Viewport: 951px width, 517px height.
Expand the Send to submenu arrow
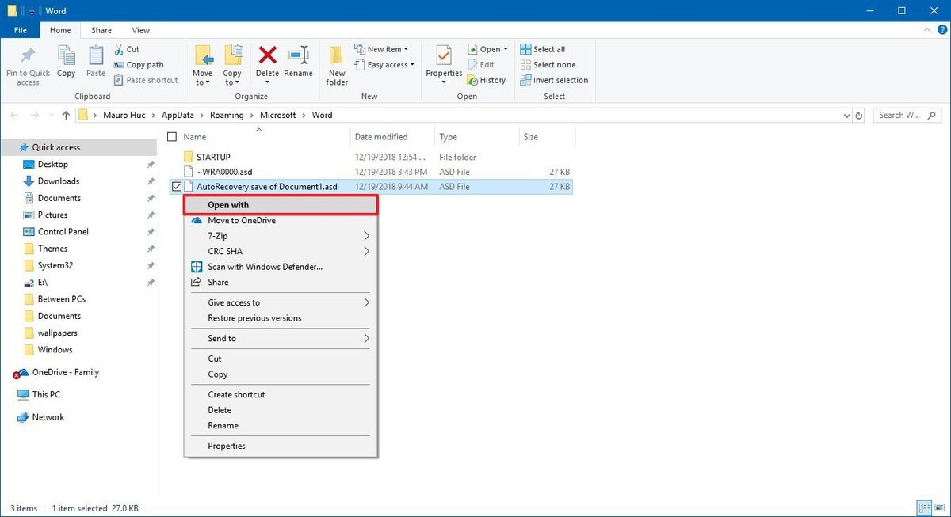[x=365, y=338]
